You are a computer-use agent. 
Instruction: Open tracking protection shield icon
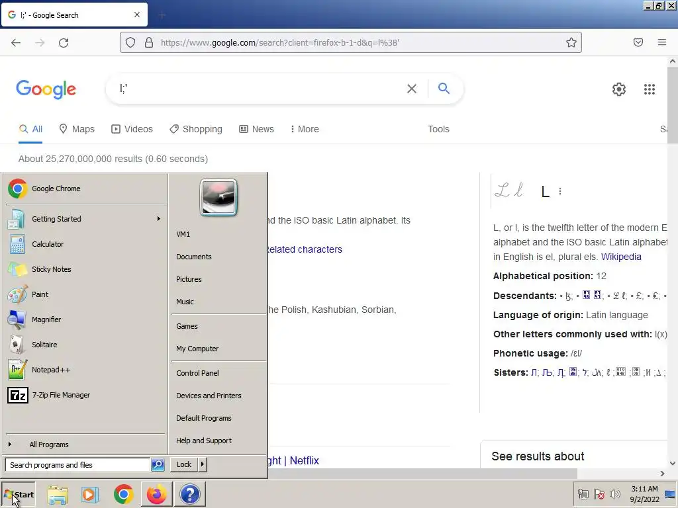130,42
